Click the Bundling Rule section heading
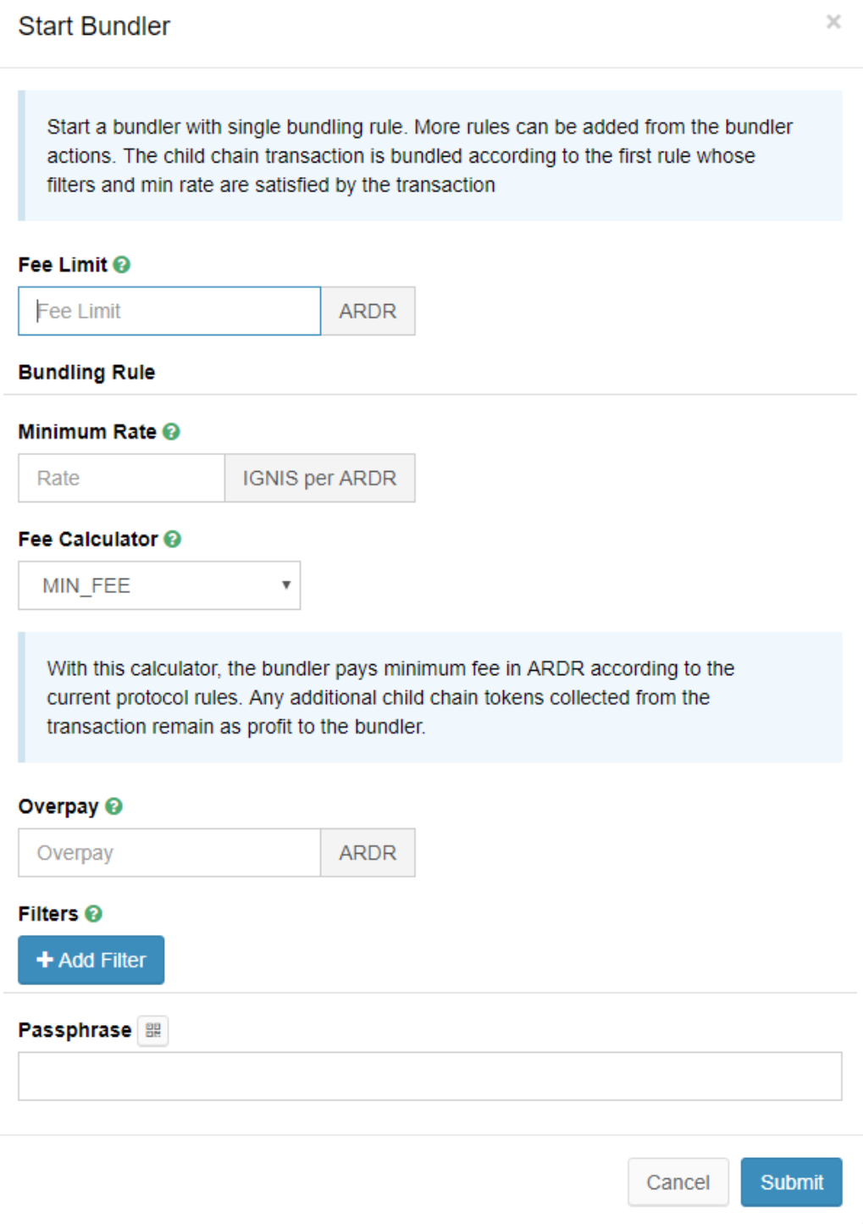Screen dimensions: 863x1224 pyautogui.click(x=86, y=373)
